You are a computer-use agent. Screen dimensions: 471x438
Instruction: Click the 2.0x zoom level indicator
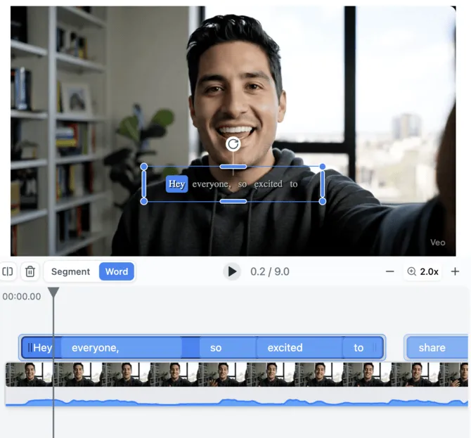pyautogui.click(x=422, y=271)
